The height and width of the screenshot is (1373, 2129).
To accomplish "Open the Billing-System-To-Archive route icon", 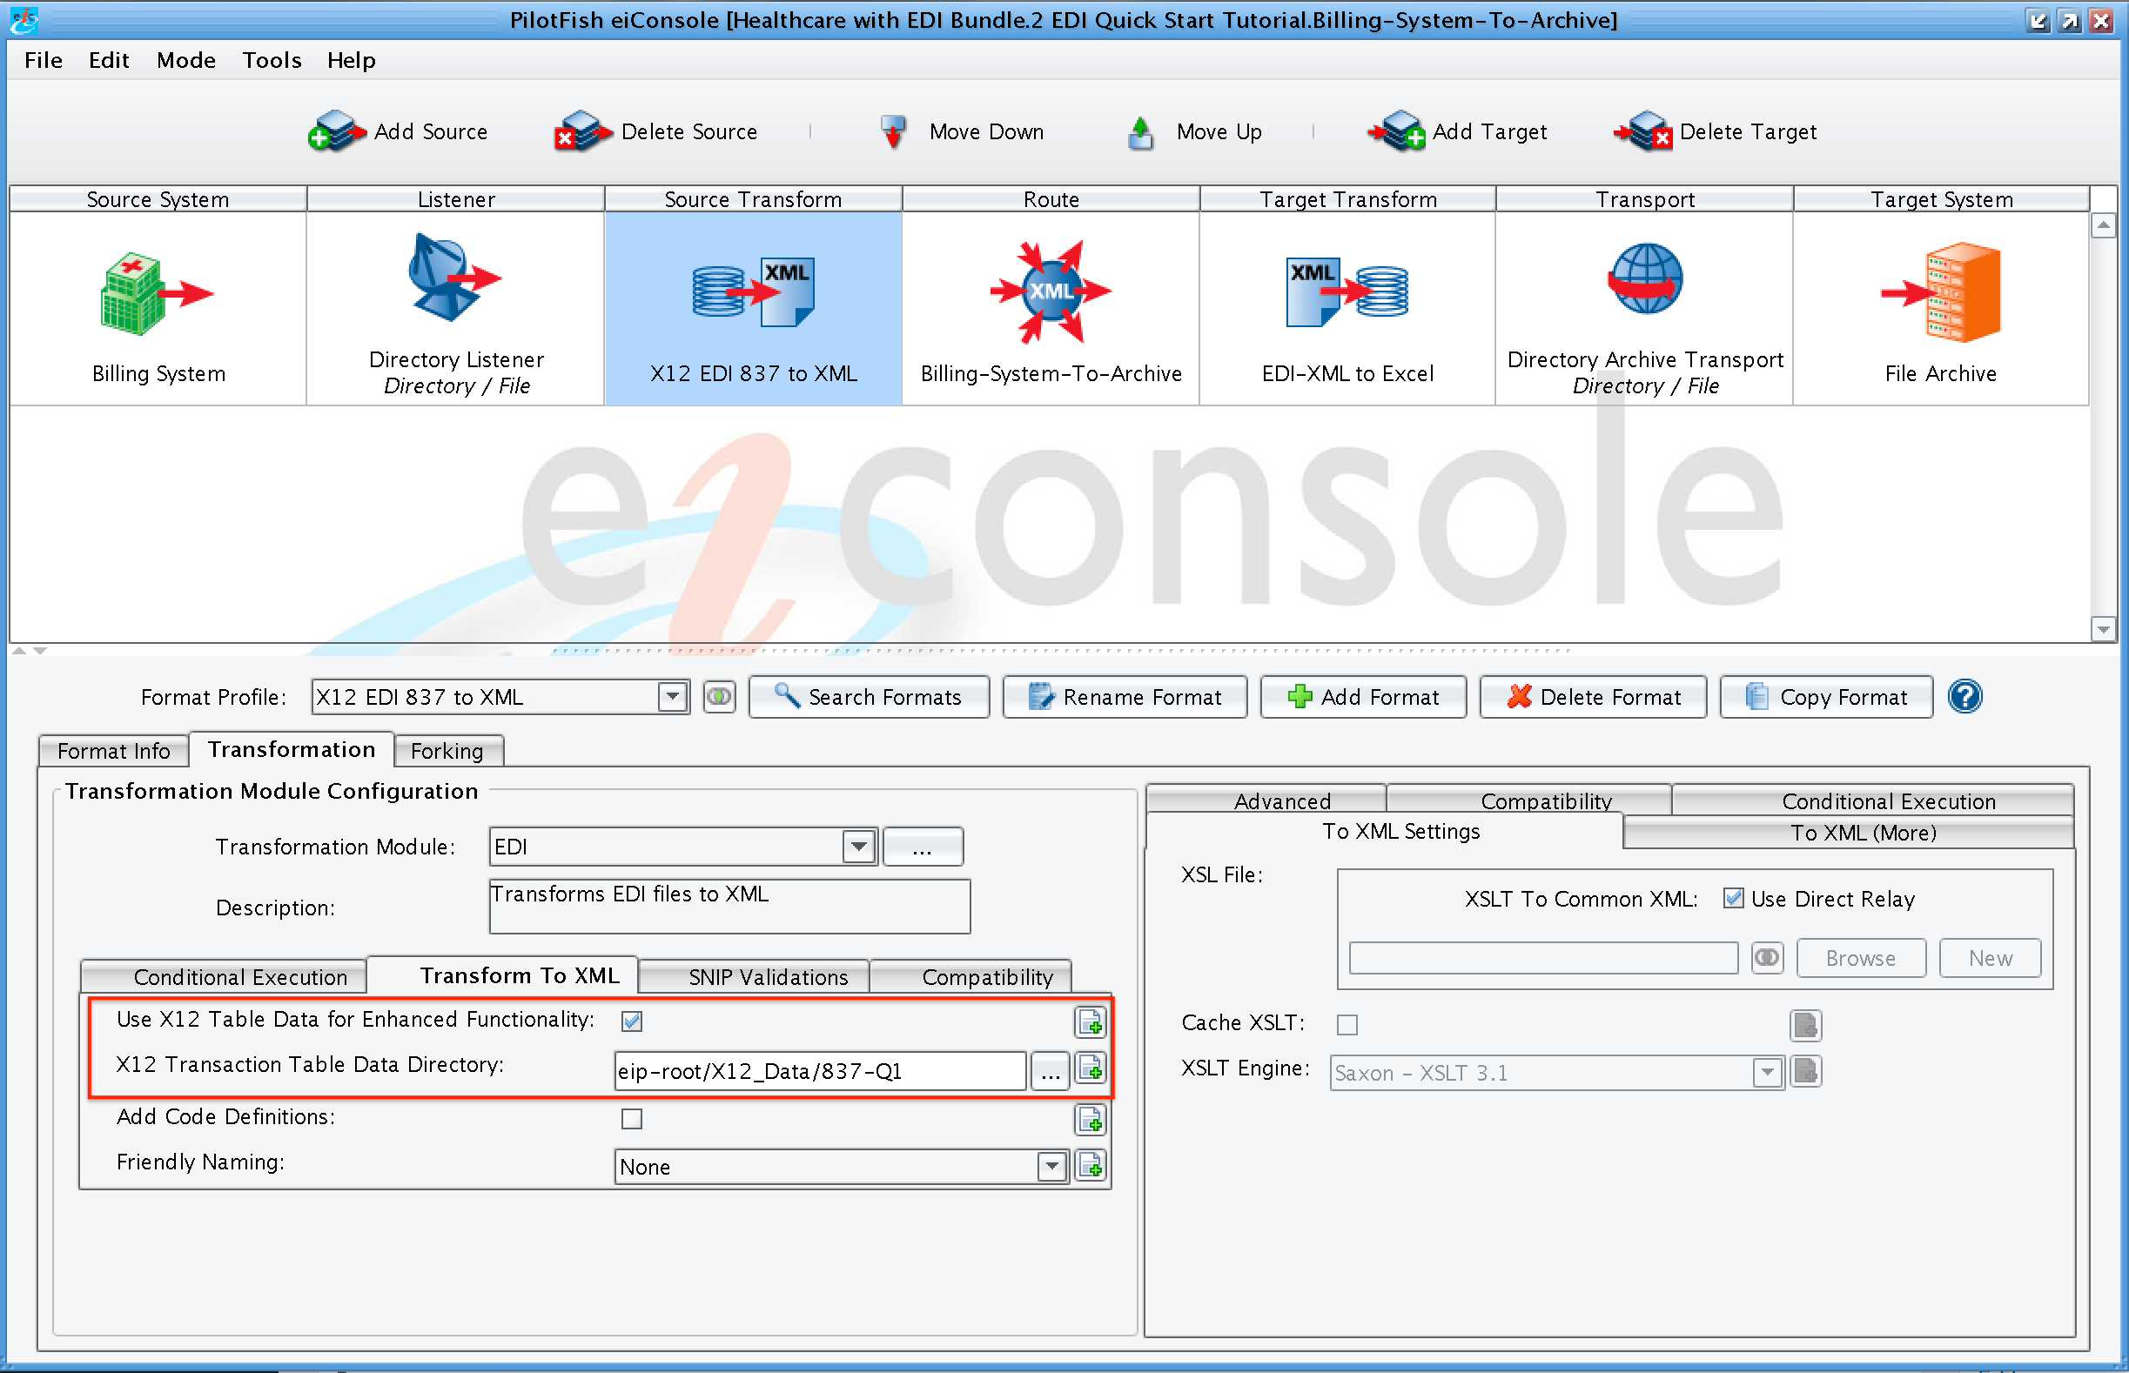I will click(x=1050, y=291).
